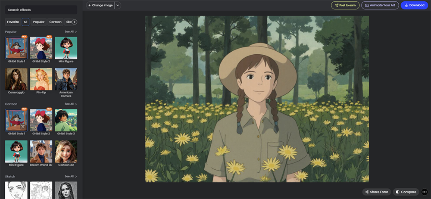Show more filter tabs with right arrow
Screen dimensions: 431x199
(x=75, y=22)
